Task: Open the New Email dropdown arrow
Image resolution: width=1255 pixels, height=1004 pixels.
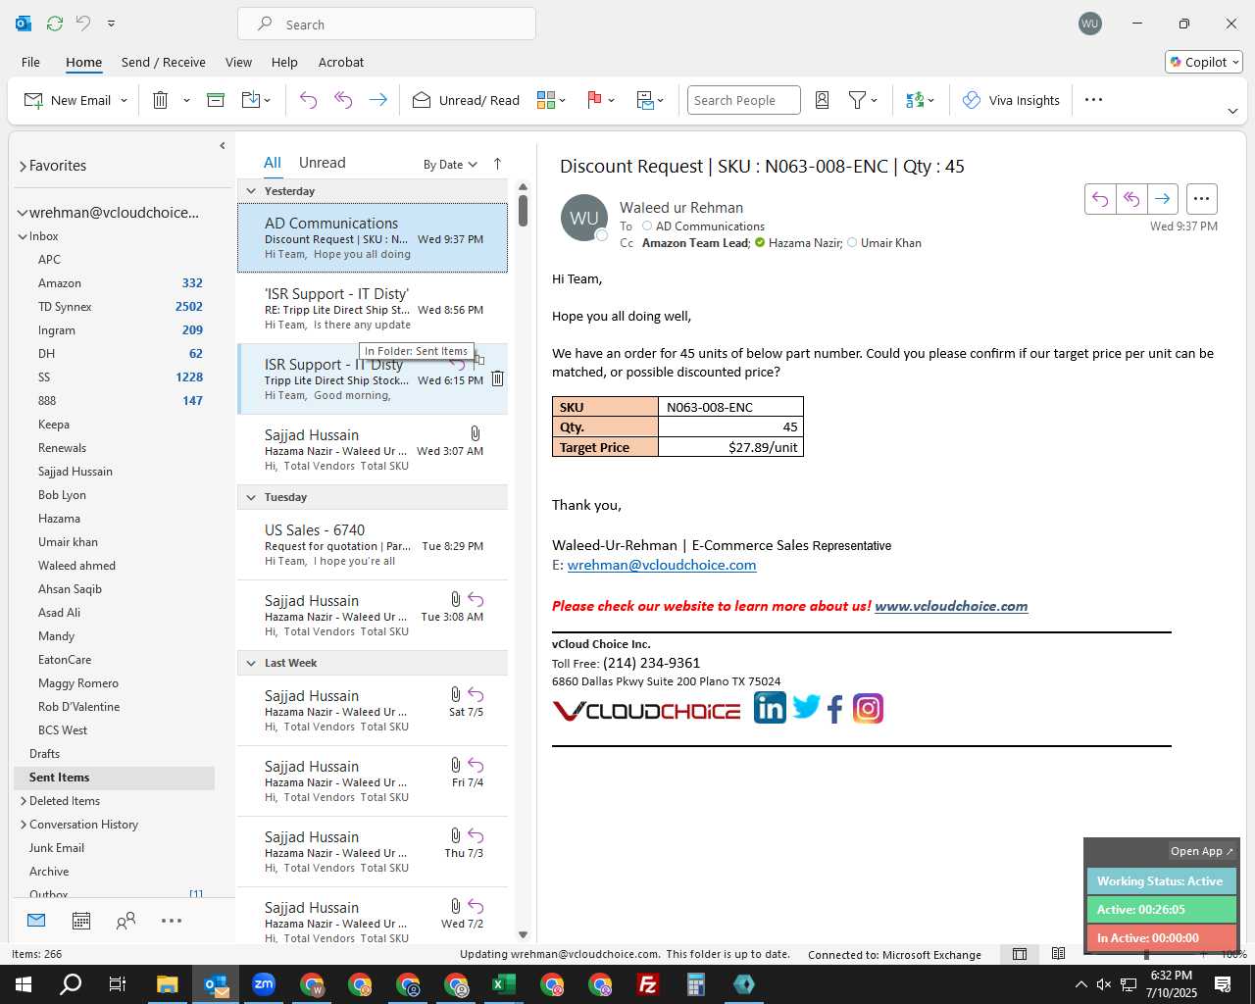Action: 124,100
